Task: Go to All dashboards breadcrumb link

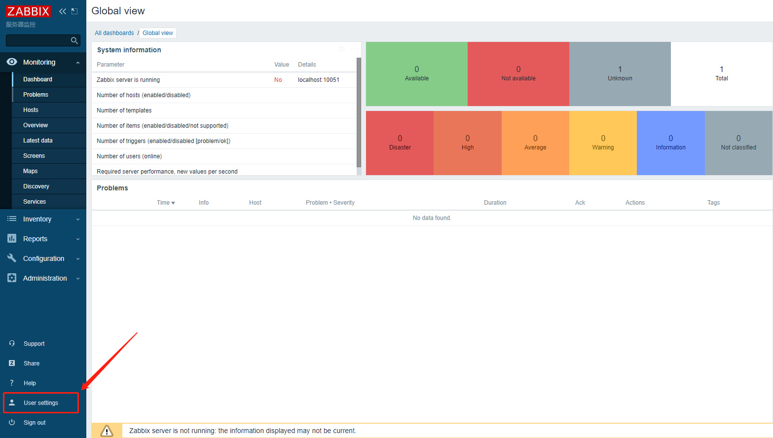Action: click(114, 33)
